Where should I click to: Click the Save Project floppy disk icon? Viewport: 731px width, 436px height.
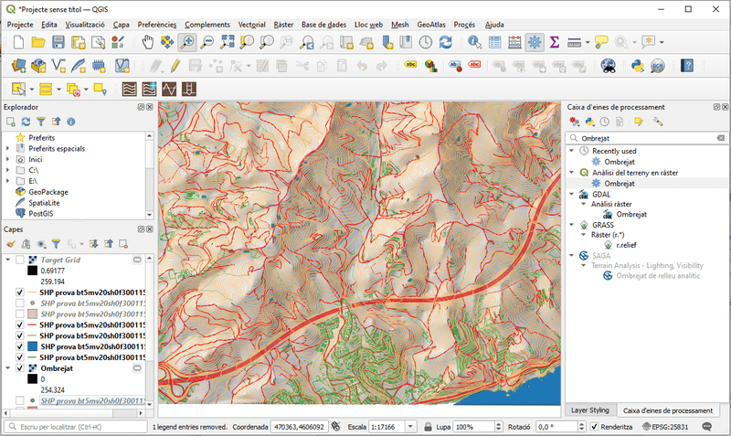[x=58, y=42]
